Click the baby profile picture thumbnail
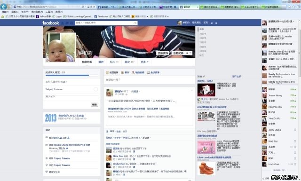 coord(61,47)
